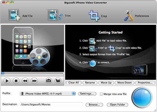The height and width of the screenshot is (112, 157).
Task: Open file Properties dialog
Action: coord(145,83)
